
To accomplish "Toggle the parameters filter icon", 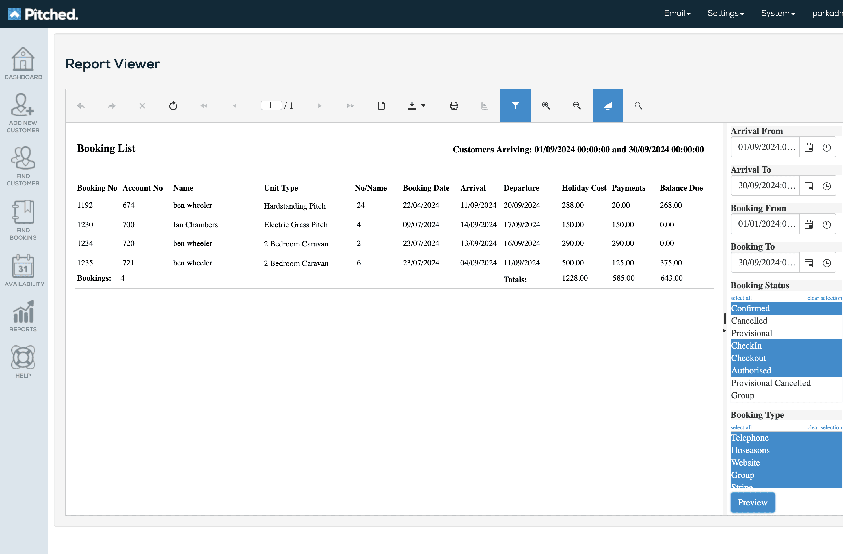I will point(515,105).
